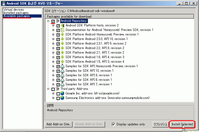Click the Add Add-on Site button
Image resolution: width=199 pixels, height=132 pixels.
click(x=59, y=124)
